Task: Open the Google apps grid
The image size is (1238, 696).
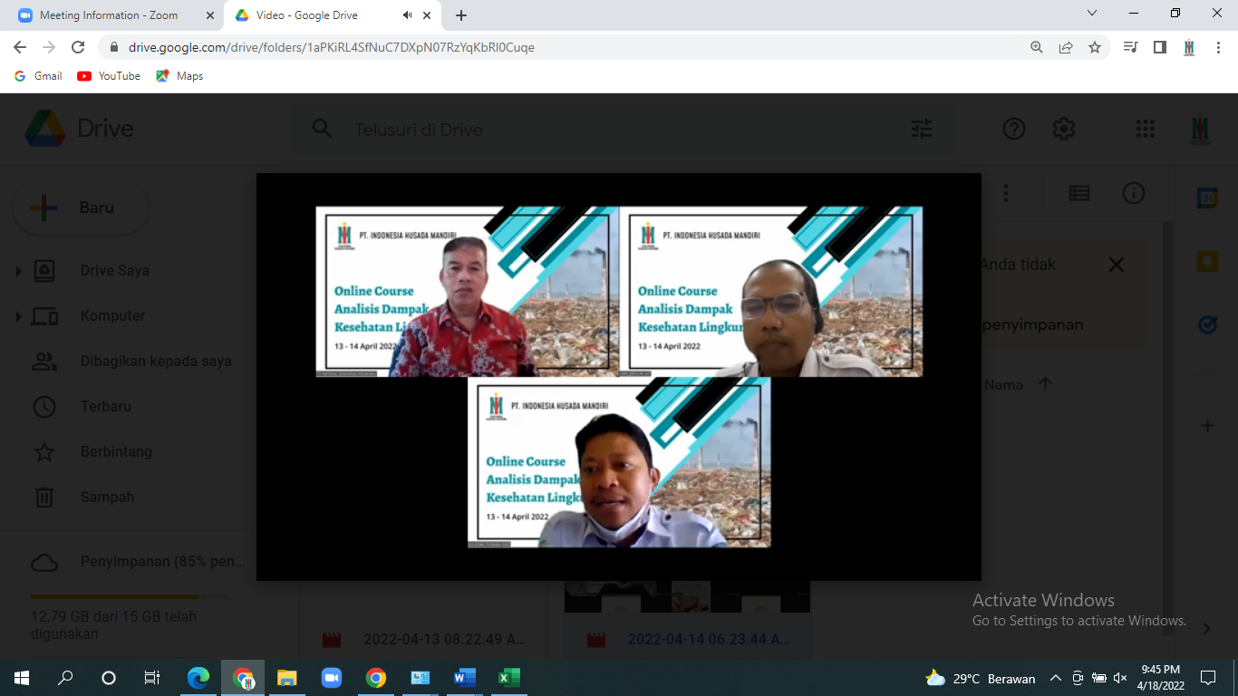Action: click(x=1146, y=130)
